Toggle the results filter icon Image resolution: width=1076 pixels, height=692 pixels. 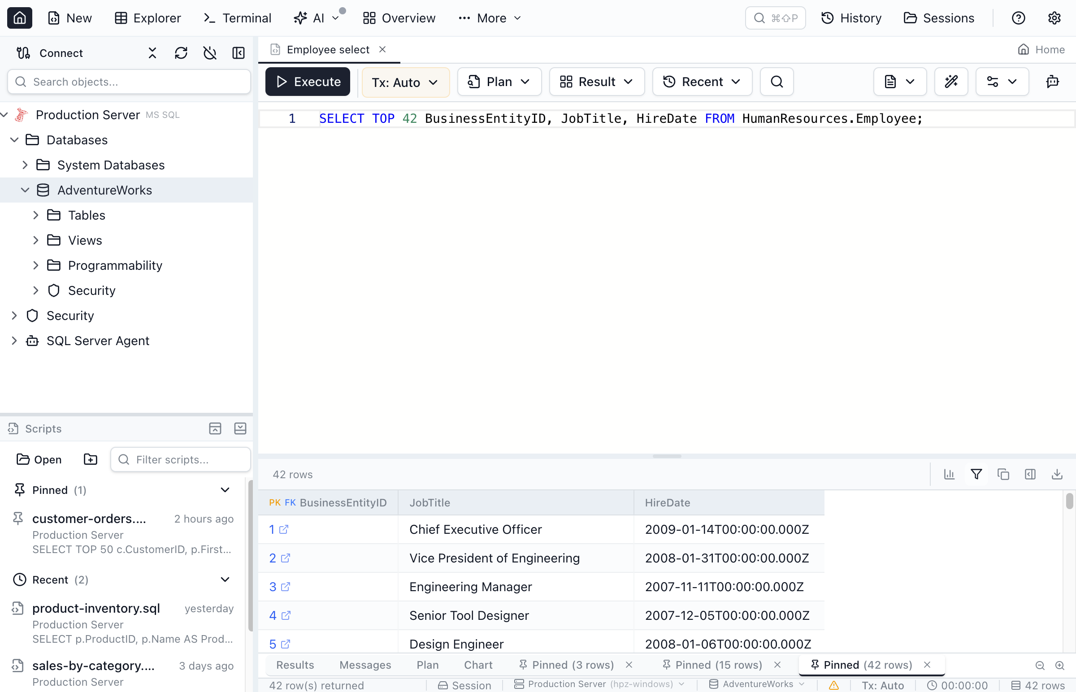tap(976, 475)
